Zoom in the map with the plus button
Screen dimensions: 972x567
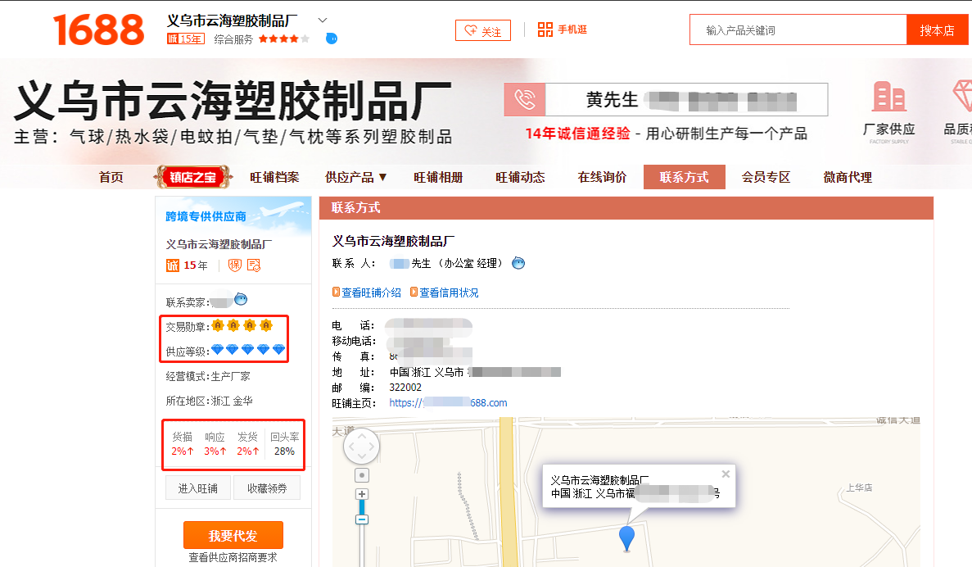pos(362,494)
